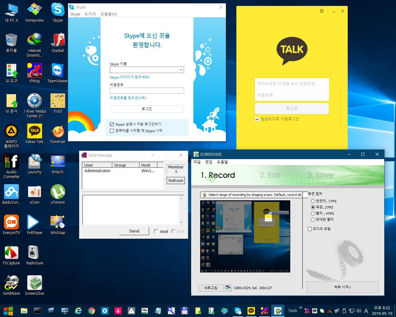396x317 pixels.
Task: Click the KakaoTalk 비밀번호 field
Action: [x=292, y=95]
